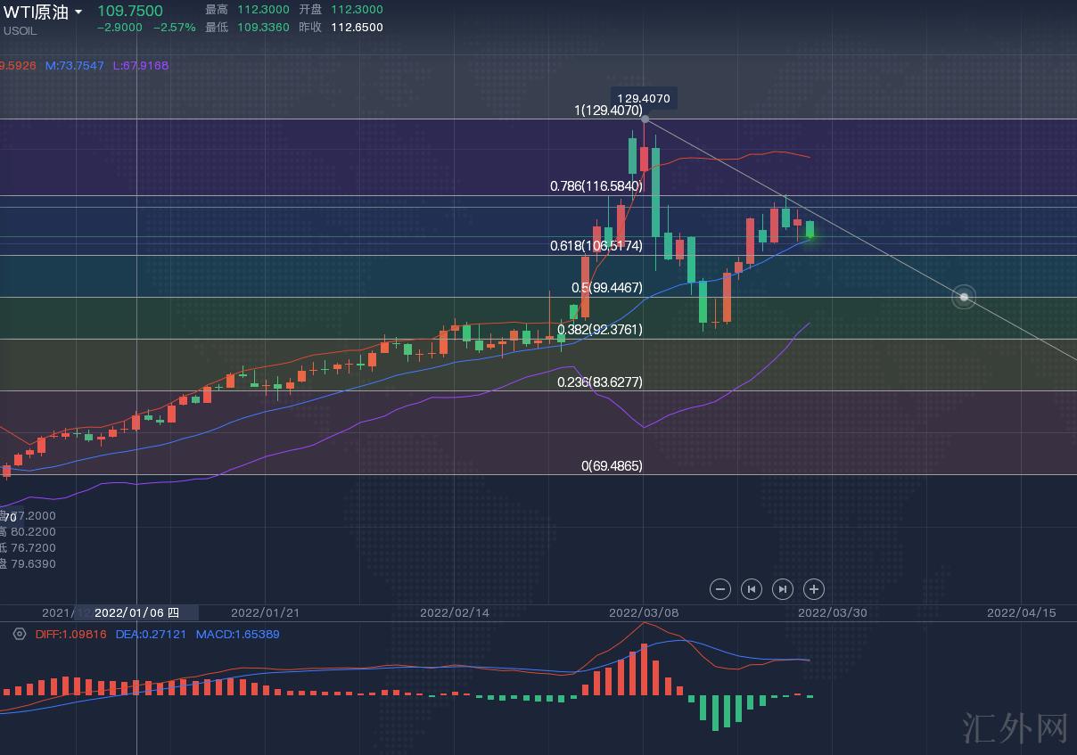Viewport: 1077px width, 755px height.
Task: Select the 0.786(116.5840) Fibonacci level
Action: (596, 186)
